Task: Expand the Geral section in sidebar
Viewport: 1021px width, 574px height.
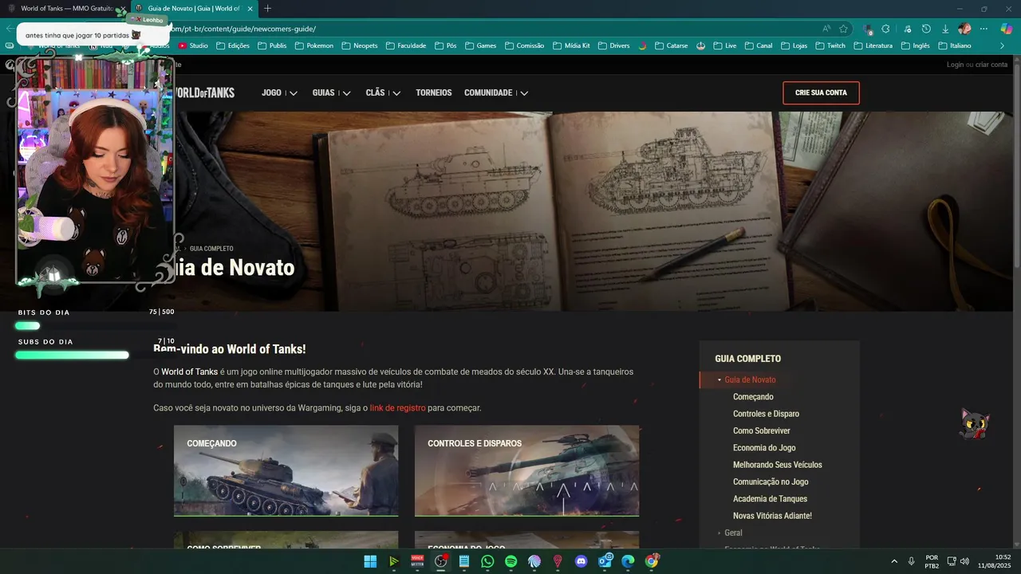Action: click(x=719, y=533)
